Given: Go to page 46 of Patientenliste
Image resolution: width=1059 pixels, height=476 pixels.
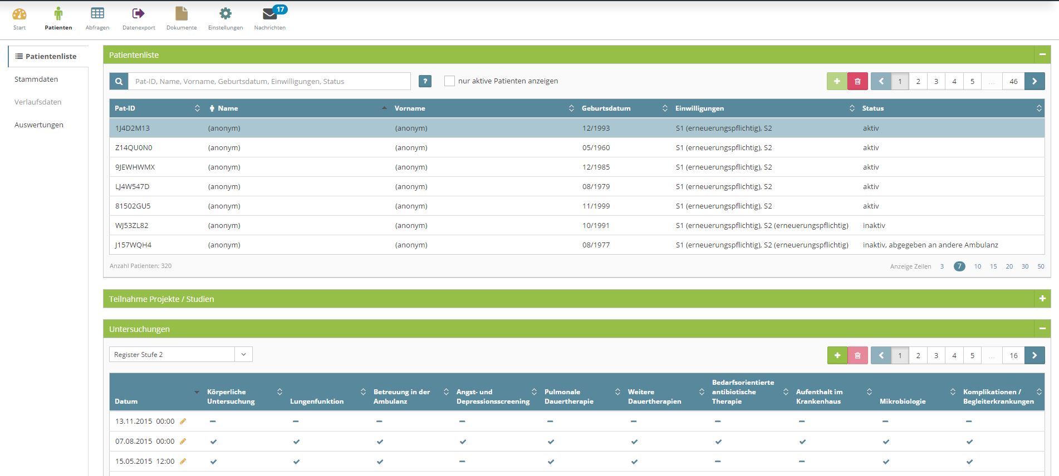Looking at the screenshot, I should pyautogui.click(x=1013, y=81).
